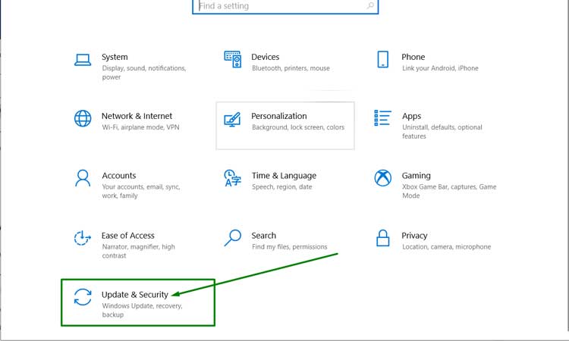
Task: Select 'Find my files, permissions' text
Action: (x=289, y=247)
